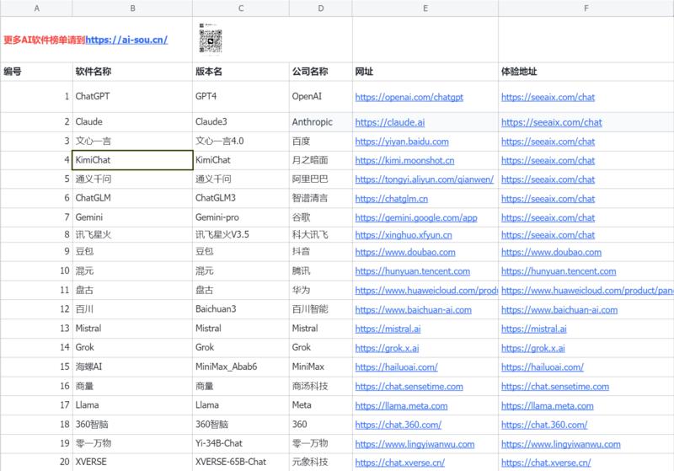Select the column C header
674x471 pixels.
pos(241,8)
